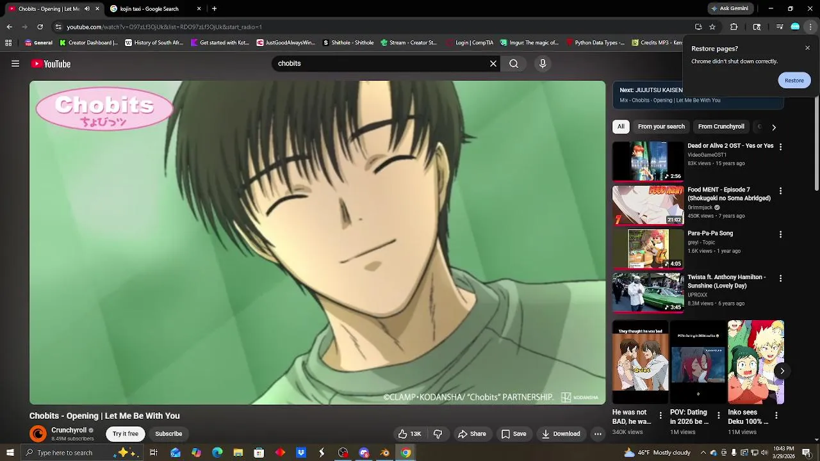View site information icon in address bar
Viewport: 820px width, 461px height.
tap(58, 27)
